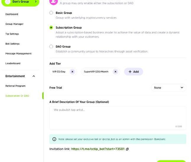Open the Free Trial dropdown
Viewport: 191px width, 162px height.
(x=169, y=88)
